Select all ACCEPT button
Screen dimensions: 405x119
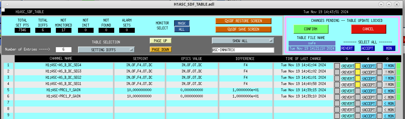point(368,48)
